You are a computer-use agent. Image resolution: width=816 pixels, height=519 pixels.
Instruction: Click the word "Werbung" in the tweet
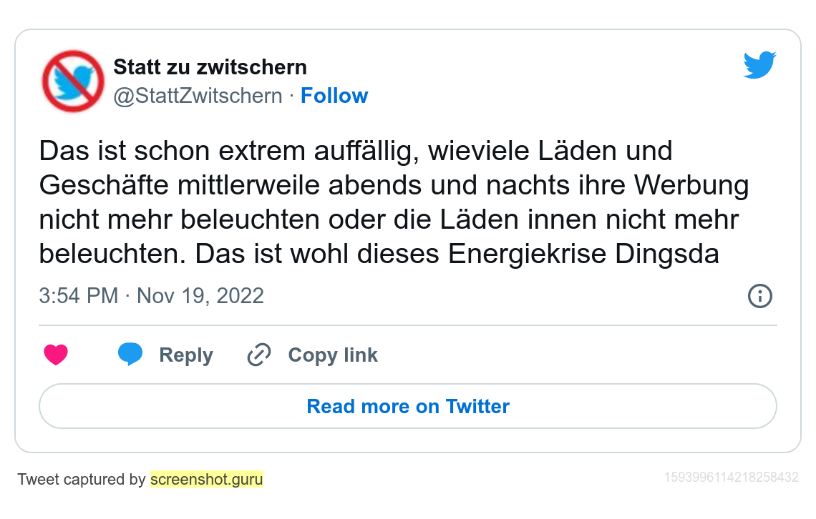tap(691, 186)
